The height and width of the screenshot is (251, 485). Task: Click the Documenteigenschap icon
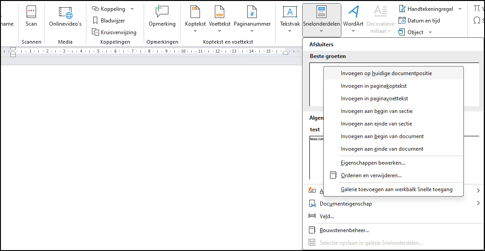coord(312,204)
